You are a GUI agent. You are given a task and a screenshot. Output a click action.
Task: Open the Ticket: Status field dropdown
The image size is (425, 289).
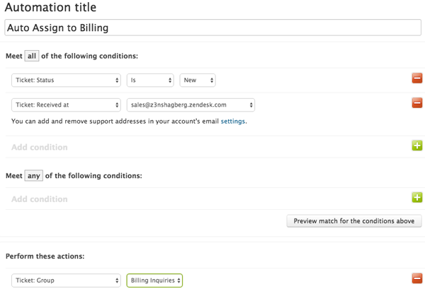click(x=66, y=81)
